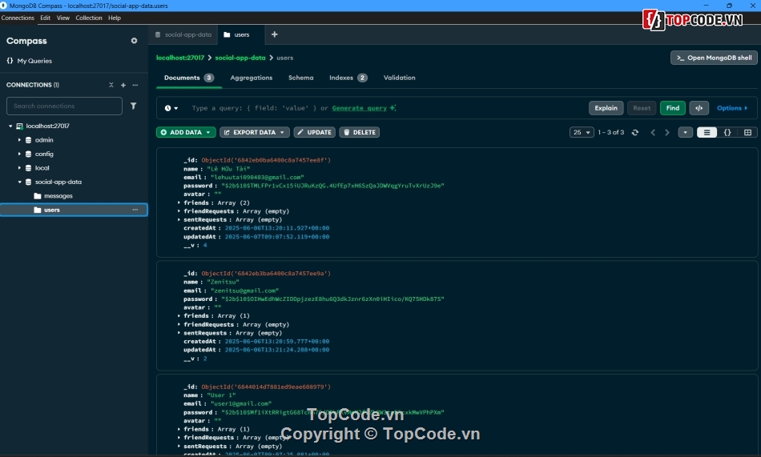This screenshot has width=761, height=457.
Task: Click the name value "Zenitsu"
Action: [x=223, y=282]
